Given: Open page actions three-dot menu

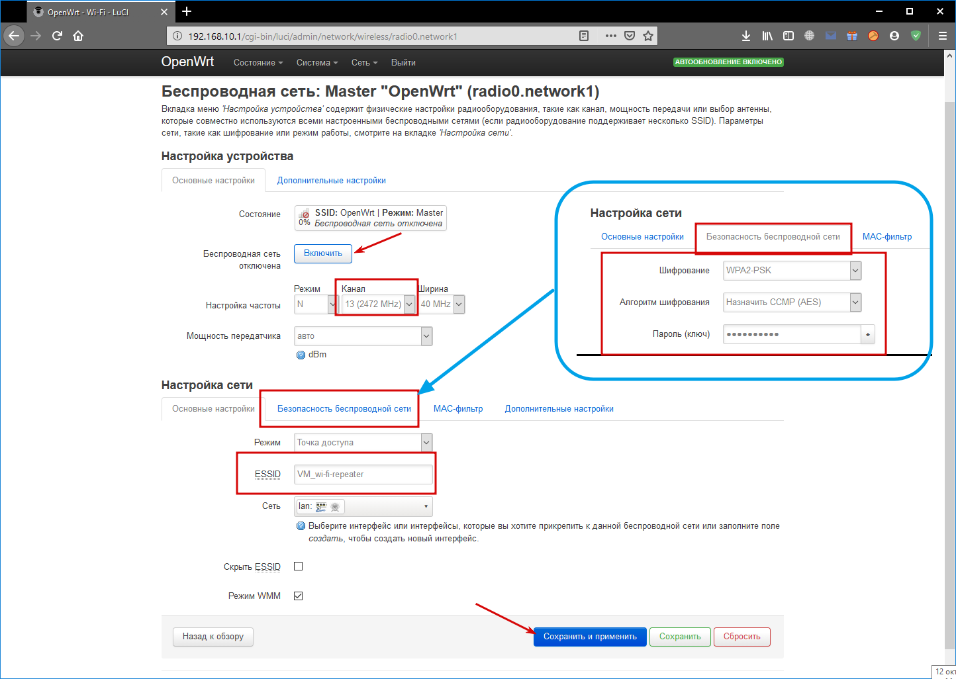Looking at the screenshot, I should [610, 36].
